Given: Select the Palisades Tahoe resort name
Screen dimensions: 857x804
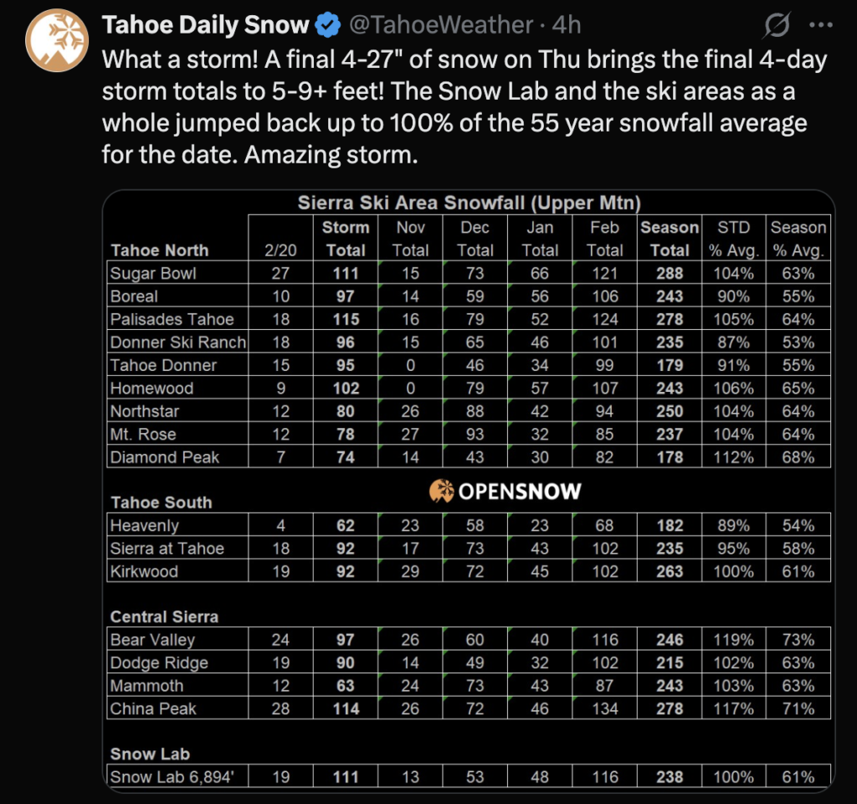Looking at the screenshot, I should 172,319.
